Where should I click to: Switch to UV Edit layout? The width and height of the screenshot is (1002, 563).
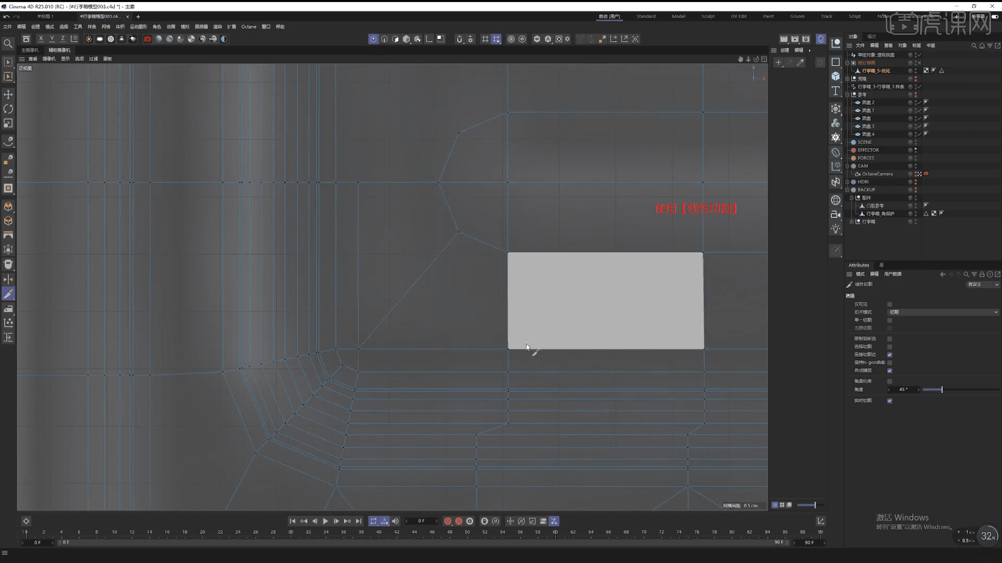pyautogui.click(x=738, y=16)
